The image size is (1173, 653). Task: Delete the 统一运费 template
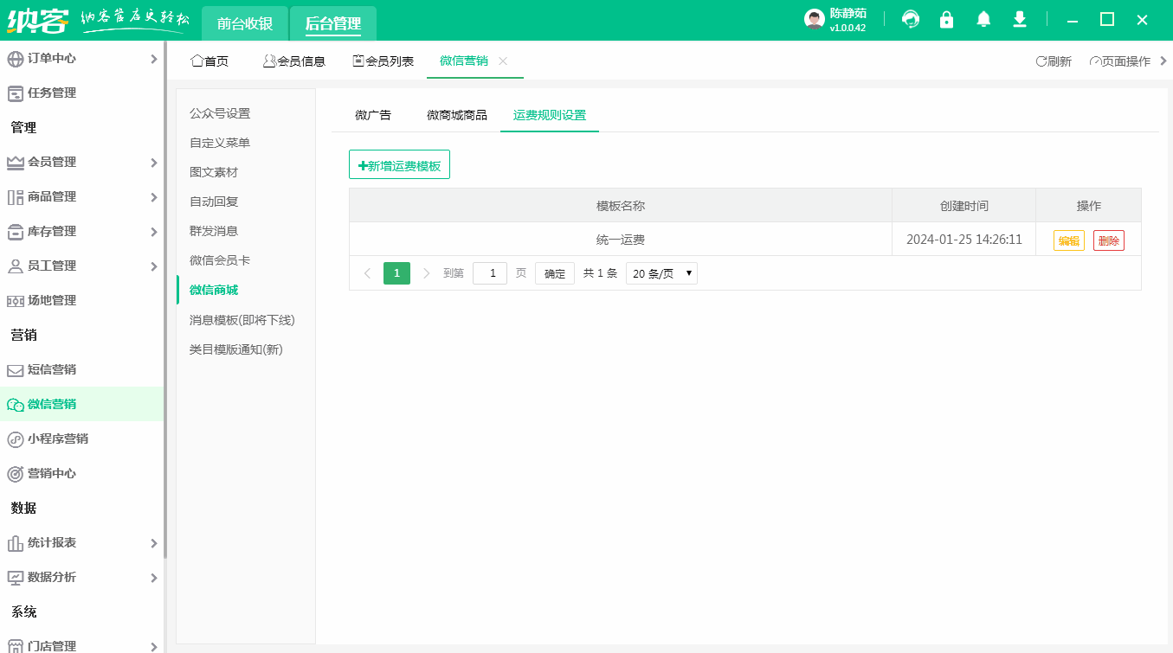pos(1109,240)
